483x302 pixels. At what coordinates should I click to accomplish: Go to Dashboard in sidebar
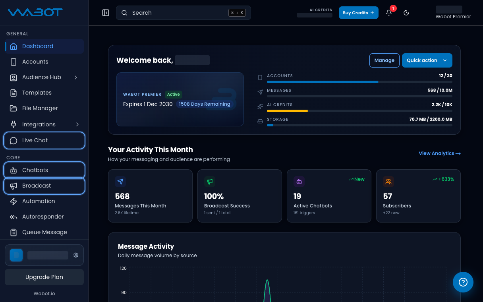(x=44, y=46)
